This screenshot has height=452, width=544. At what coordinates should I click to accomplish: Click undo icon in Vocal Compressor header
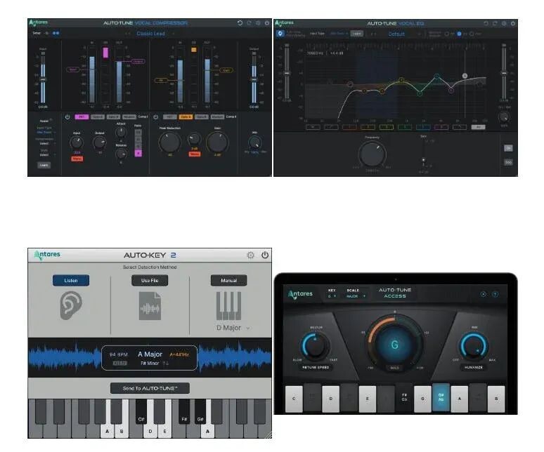240,23
